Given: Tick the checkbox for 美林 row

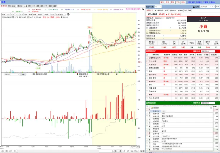Looking at the screenshot, I should (147, 95).
